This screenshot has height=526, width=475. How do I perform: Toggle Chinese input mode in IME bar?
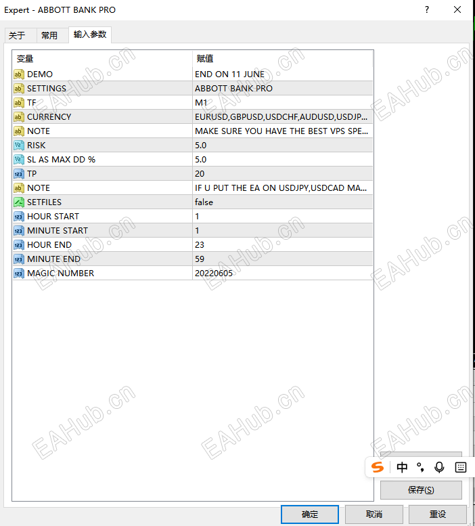[x=402, y=467]
